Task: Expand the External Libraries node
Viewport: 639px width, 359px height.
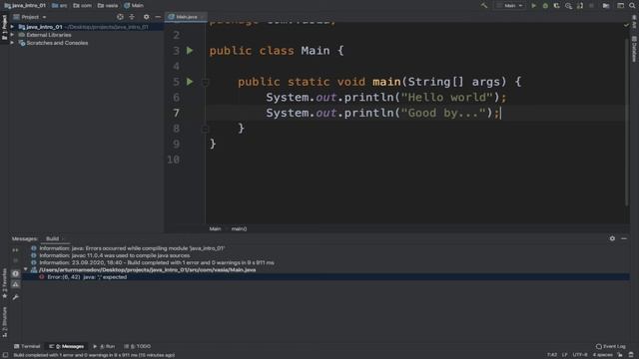Action: [12, 35]
